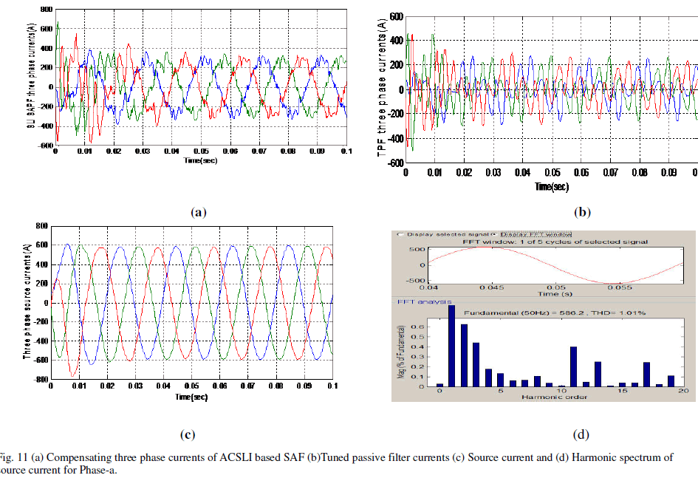Select the "Display FFT window" radio option
The width and height of the screenshot is (698, 478).
[494, 234]
